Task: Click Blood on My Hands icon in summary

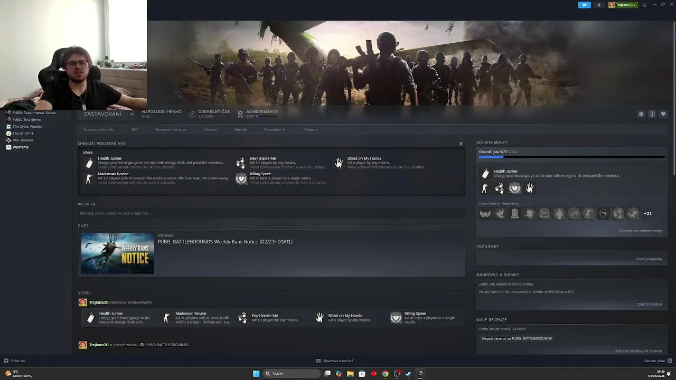Action: coord(339,163)
